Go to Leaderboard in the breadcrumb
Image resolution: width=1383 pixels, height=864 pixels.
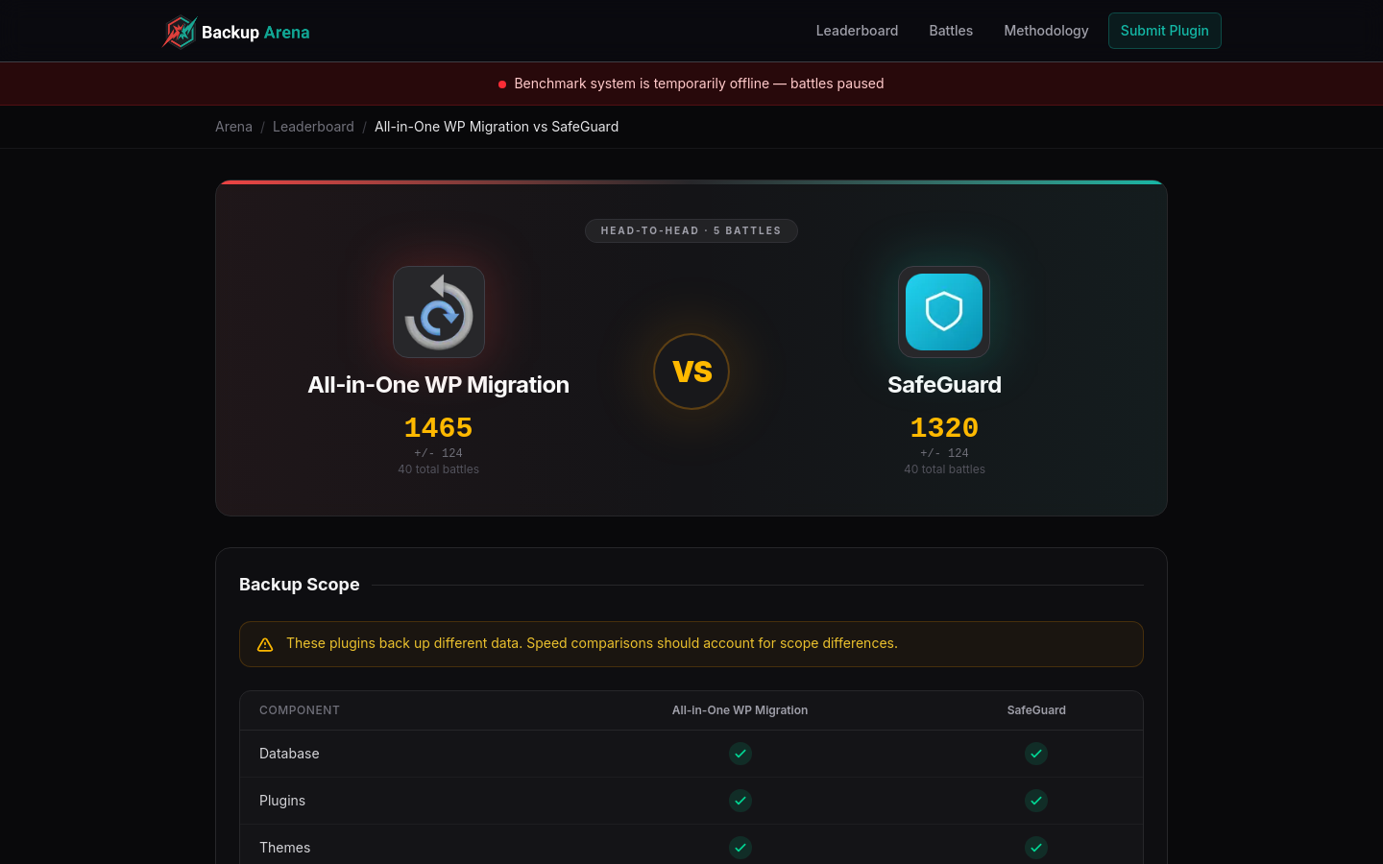pos(313,127)
